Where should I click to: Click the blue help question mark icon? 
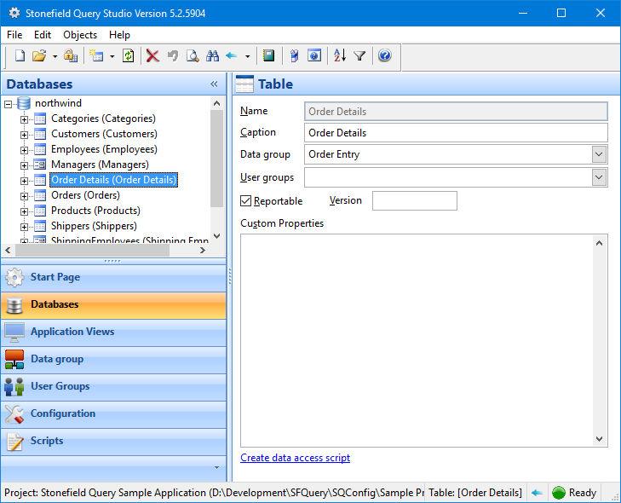click(384, 56)
